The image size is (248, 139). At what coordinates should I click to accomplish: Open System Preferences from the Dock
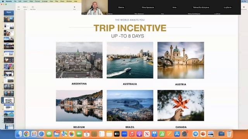(184, 134)
